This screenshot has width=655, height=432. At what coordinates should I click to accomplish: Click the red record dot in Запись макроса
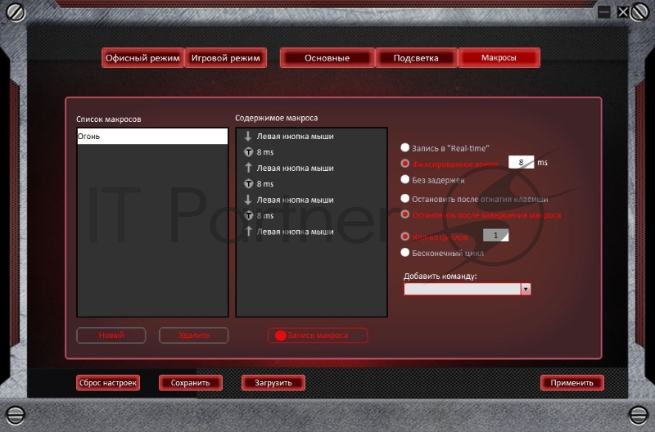(x=281, y=335)
